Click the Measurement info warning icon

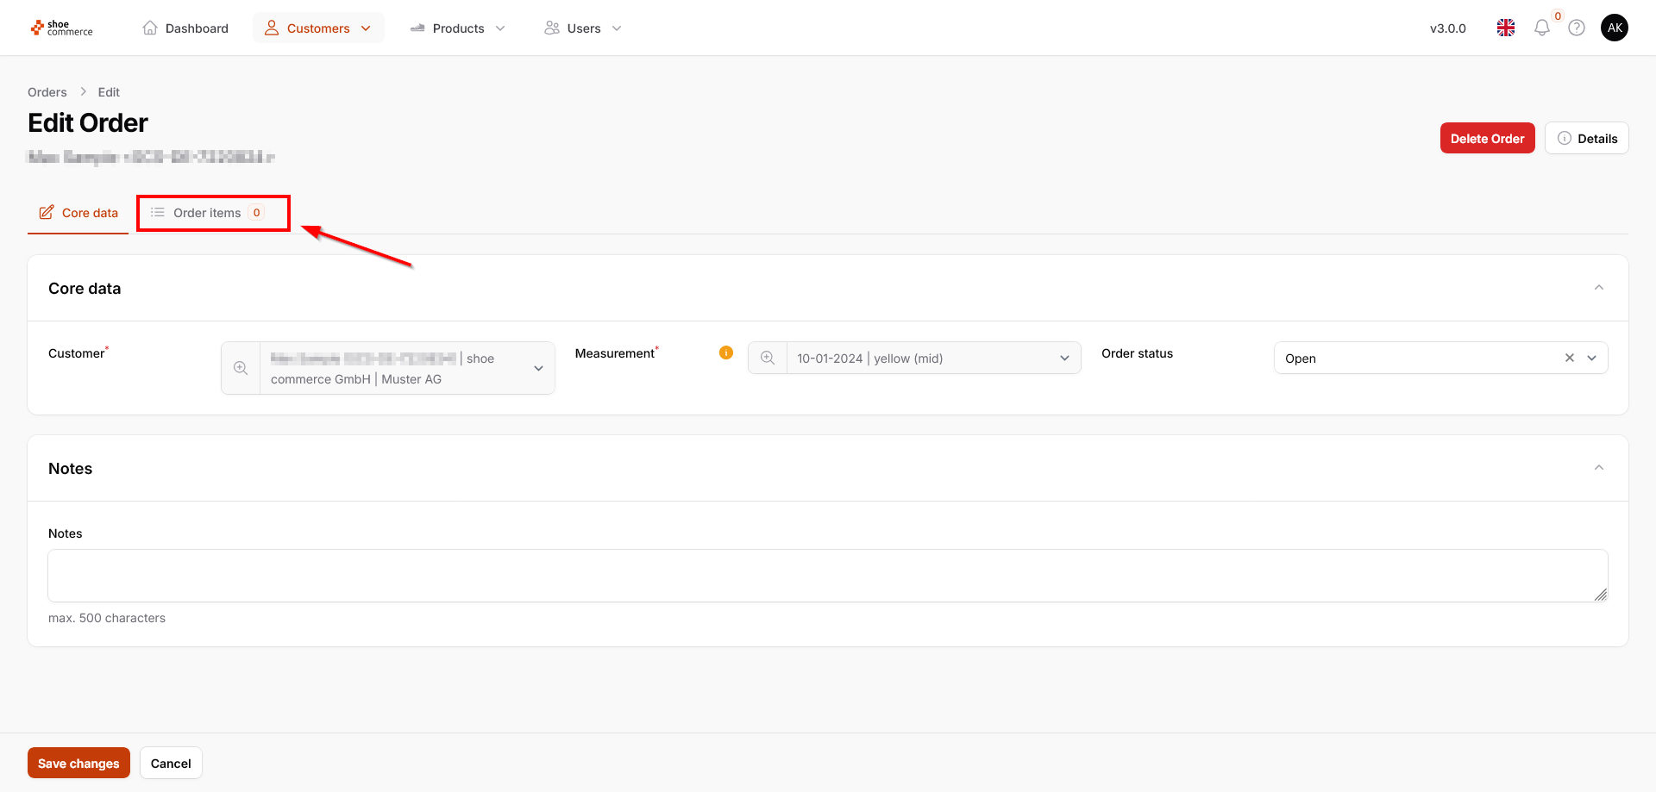[726, 352]
